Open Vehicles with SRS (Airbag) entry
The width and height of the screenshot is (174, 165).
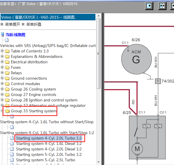pyautogui.click(x=48, y=46)
